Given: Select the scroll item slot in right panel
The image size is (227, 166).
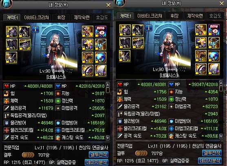Looking at the screenshot, I should pyautogui.click(x=214, y=69).
